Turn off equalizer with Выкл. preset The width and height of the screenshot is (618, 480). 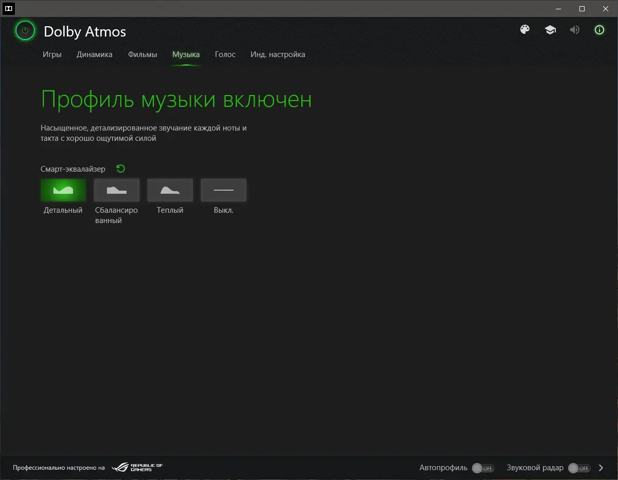[x=223, y=190]
